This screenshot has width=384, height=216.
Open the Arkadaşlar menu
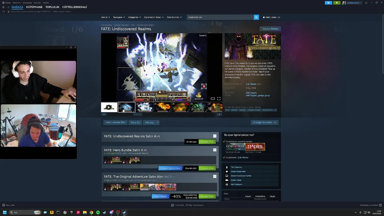pos(27,3)
